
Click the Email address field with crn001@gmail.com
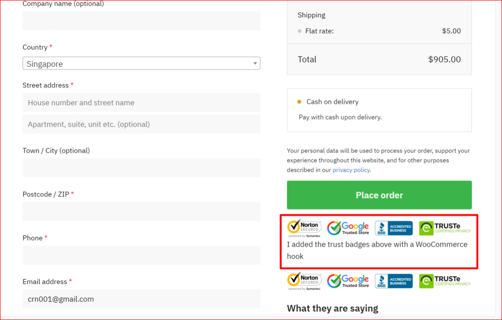click(141, 299)
